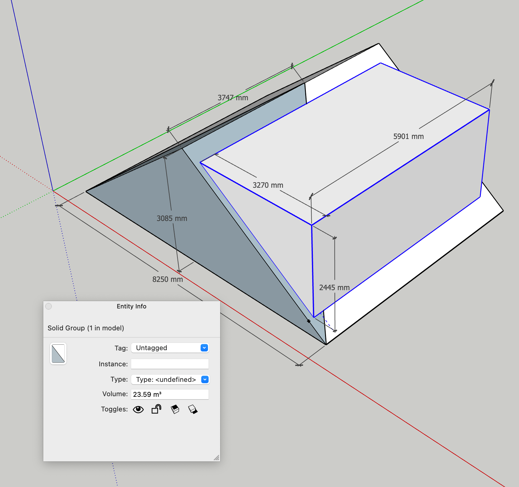Select the 3085 mm dimension label
The height and width of the screenshot is (487, 519).
pyautogui.click(x=172, y=219)
